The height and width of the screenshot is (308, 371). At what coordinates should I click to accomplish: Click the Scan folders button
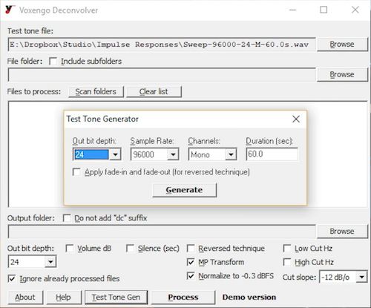click(96, 91)
